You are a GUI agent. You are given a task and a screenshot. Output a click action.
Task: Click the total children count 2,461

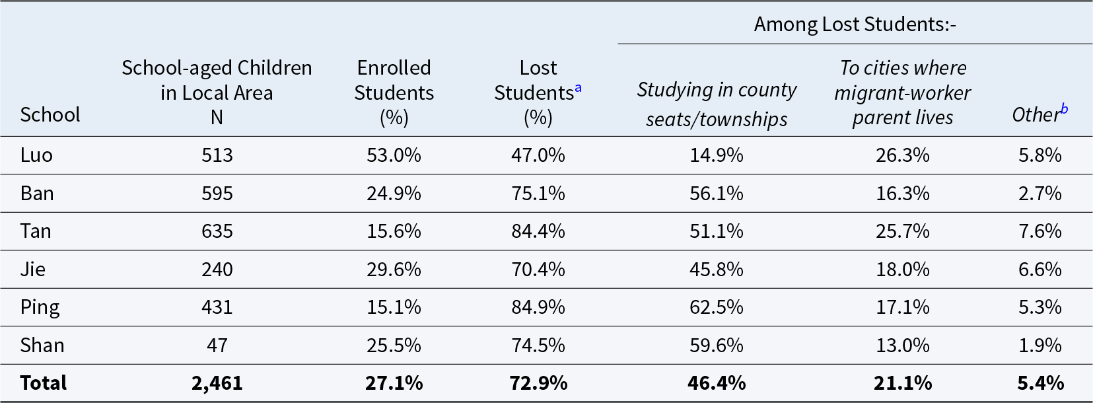pos(217,383)
